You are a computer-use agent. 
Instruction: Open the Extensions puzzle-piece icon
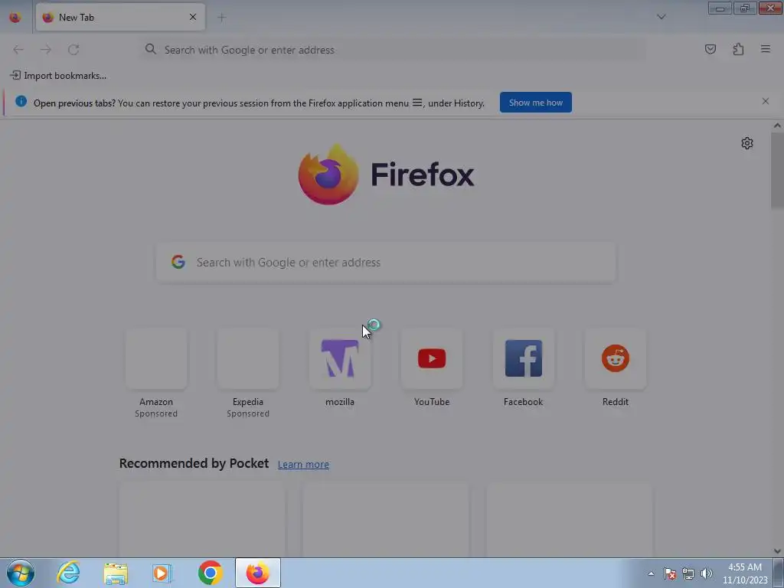(x=738, y=49)
